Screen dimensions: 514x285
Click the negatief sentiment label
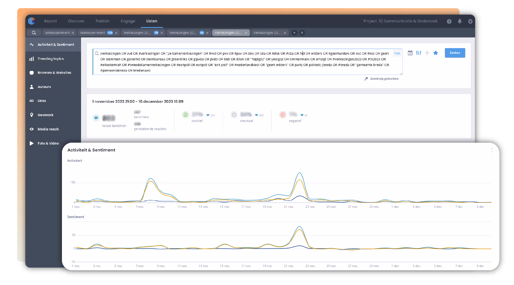click(x=295, y=121)
